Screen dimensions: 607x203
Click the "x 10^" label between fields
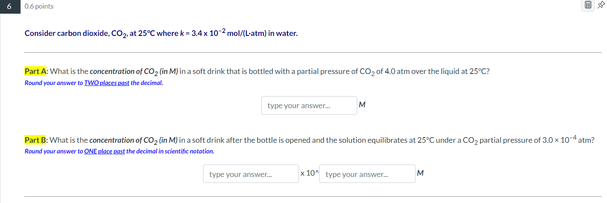(x=309, y=174)
